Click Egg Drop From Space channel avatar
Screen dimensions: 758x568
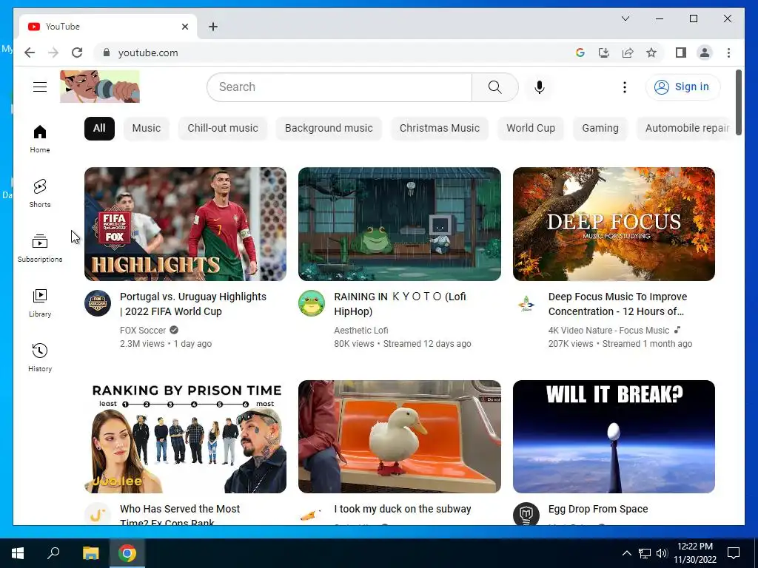526,514
